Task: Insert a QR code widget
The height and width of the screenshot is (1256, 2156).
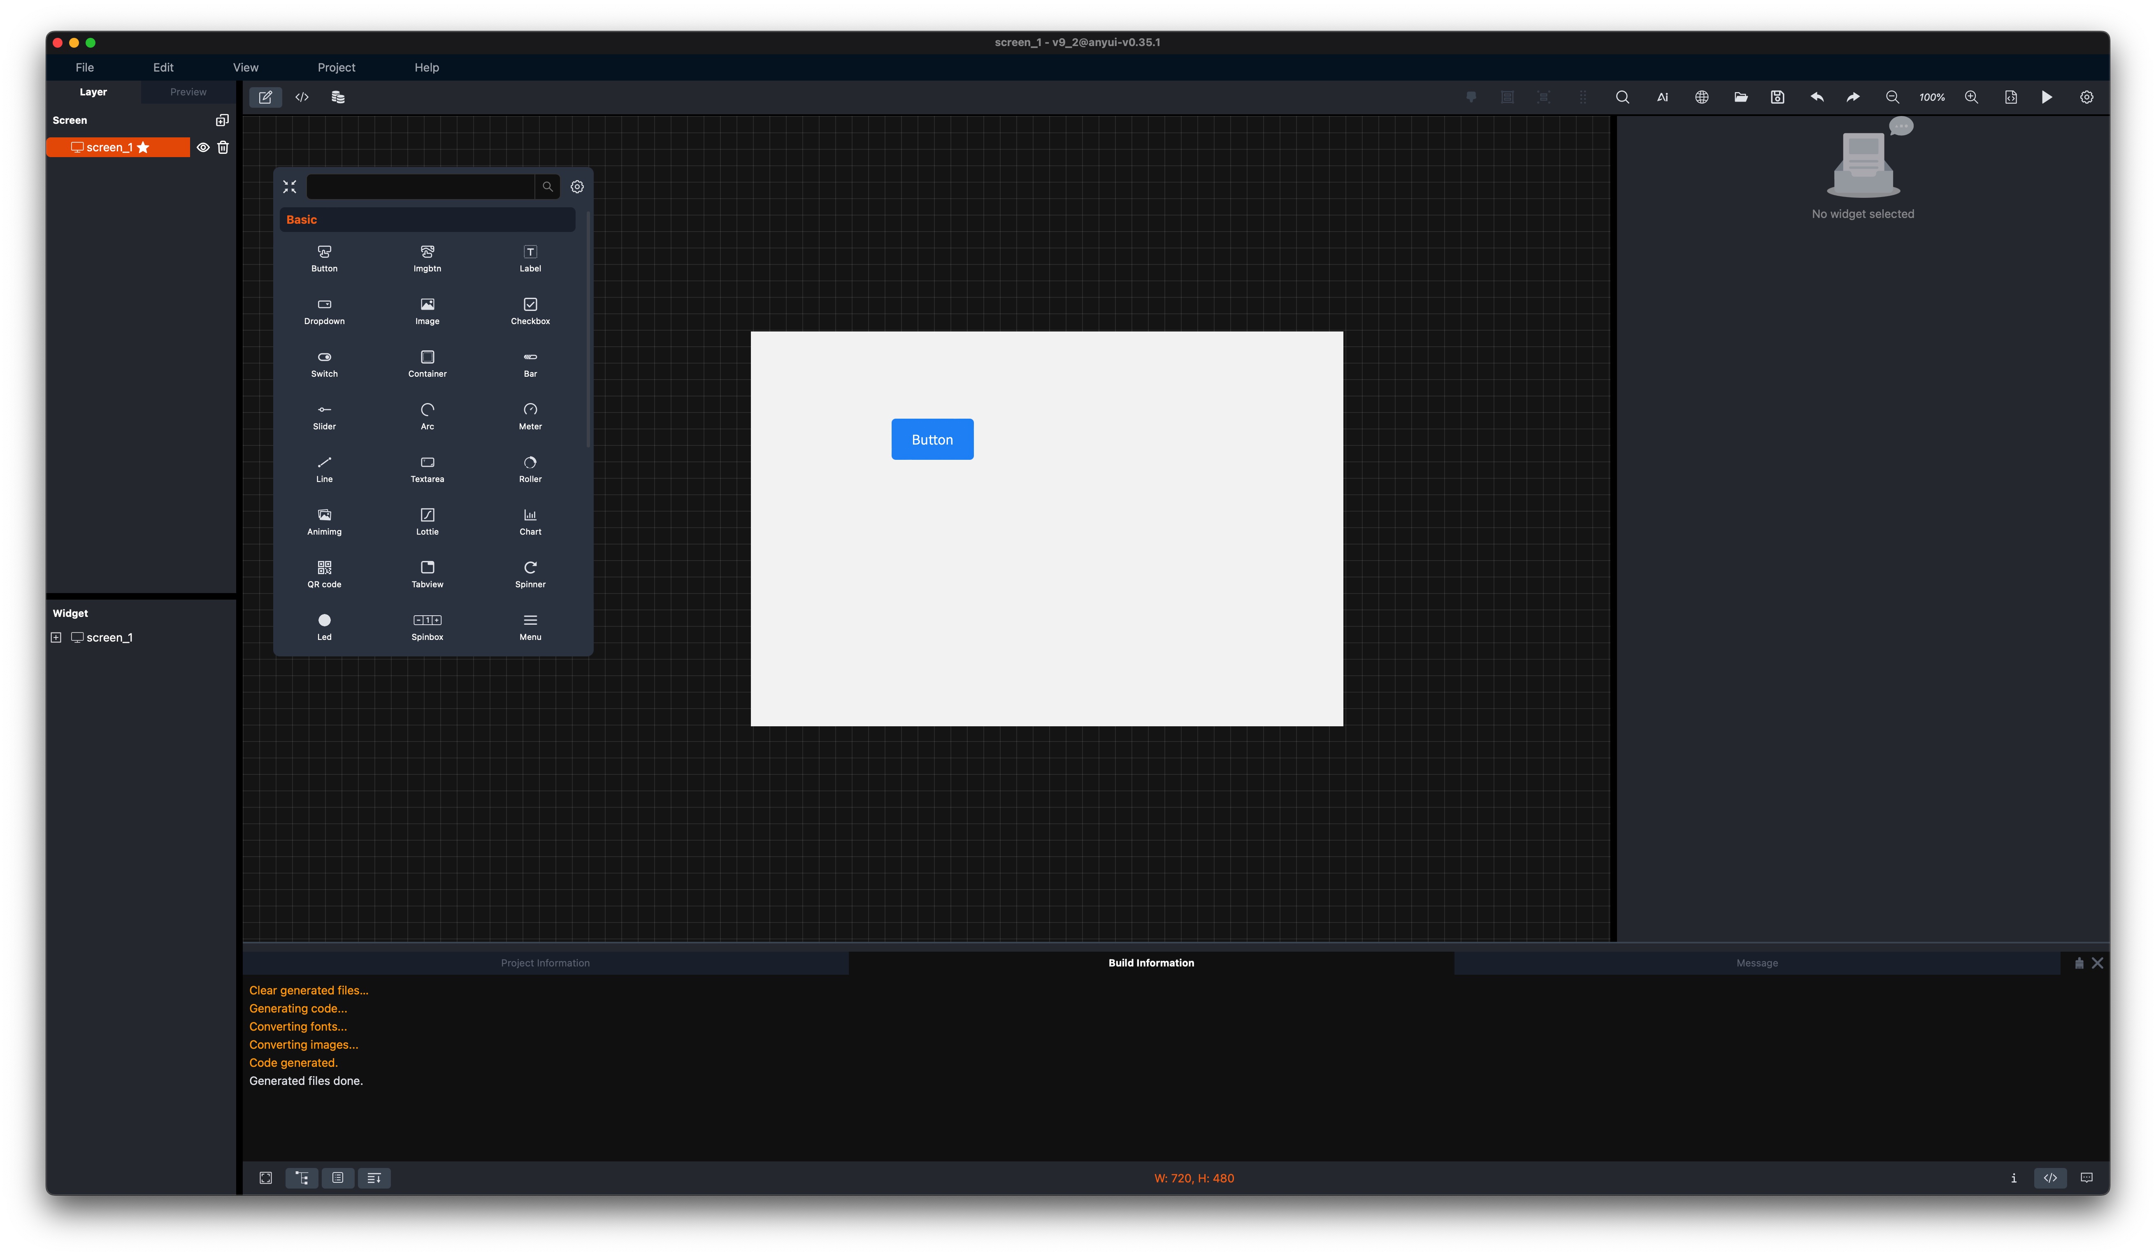Action: [324, 573]
